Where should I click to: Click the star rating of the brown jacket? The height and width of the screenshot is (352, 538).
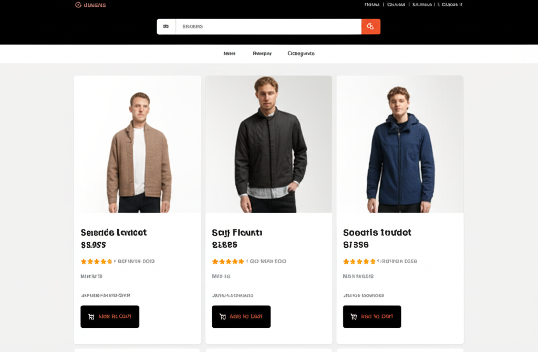[96, 261]
